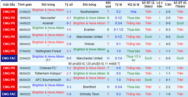Image resolution: width=188 pixels, height=97 pixels.
Task: Open the Chelsea FC team link
Action: tap(48, 68)
